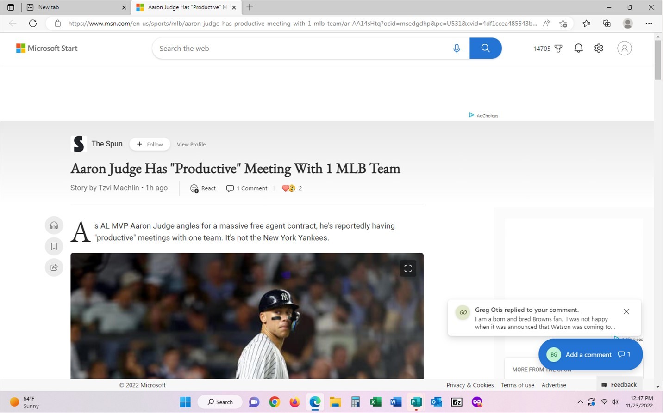Open Settings and more ellipsis menu
The image size is (663, 413).
(x=649, y=23)
